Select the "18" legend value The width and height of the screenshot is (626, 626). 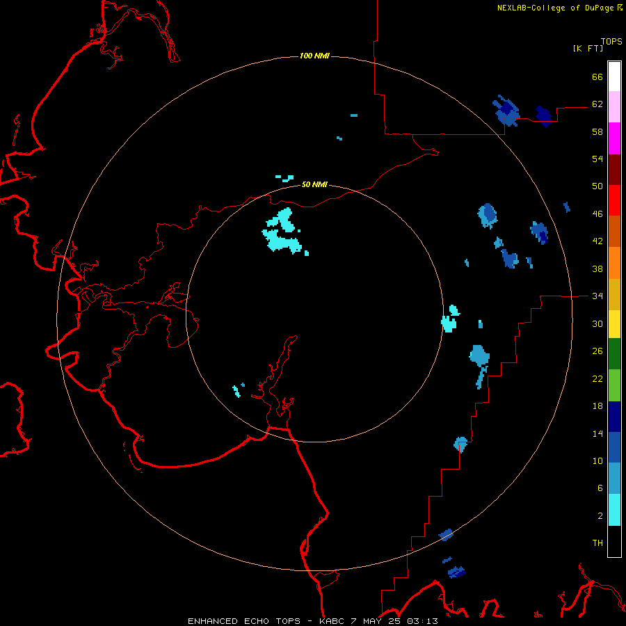coord(597,406)
